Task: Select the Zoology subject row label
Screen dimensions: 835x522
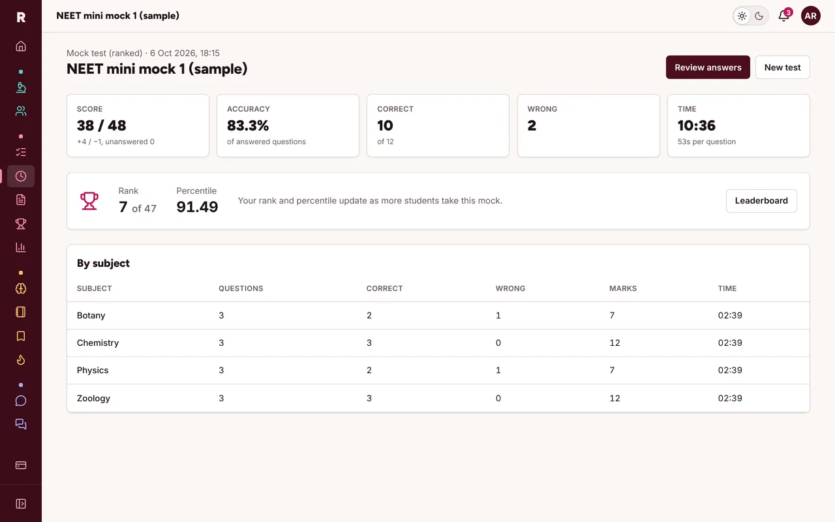Action: tap(93, 398)
